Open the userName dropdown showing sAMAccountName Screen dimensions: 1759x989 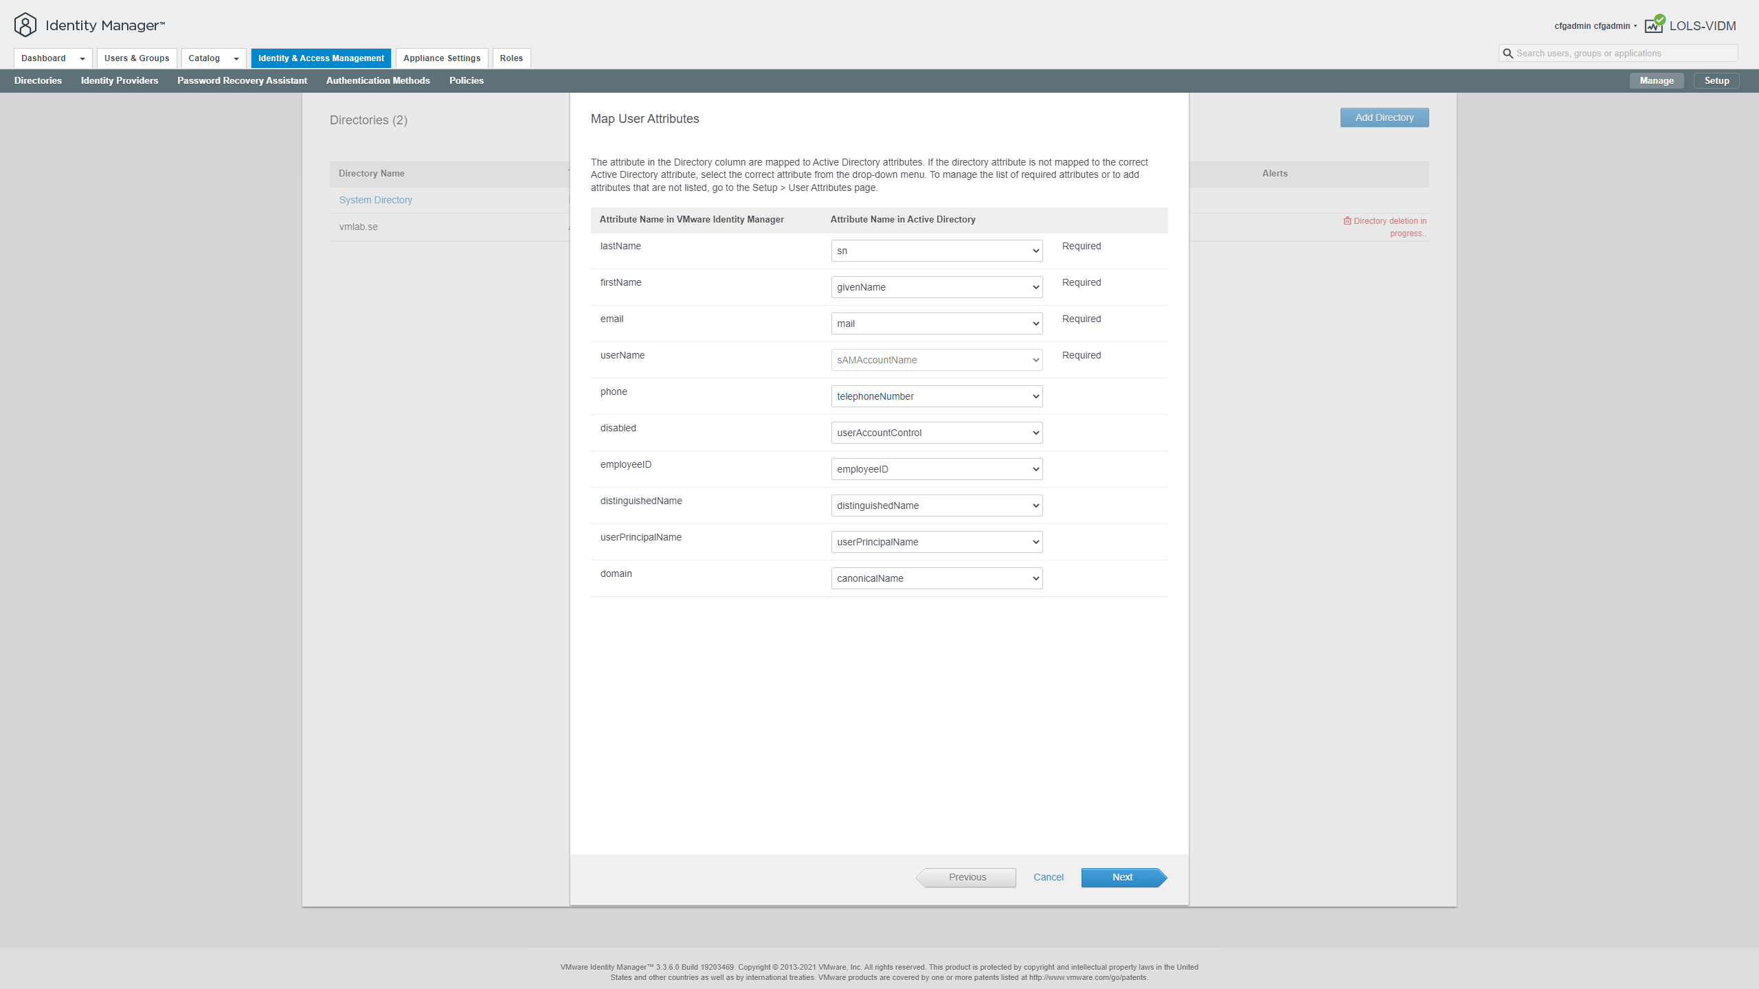pyautogui.click(x=937, y=360)
